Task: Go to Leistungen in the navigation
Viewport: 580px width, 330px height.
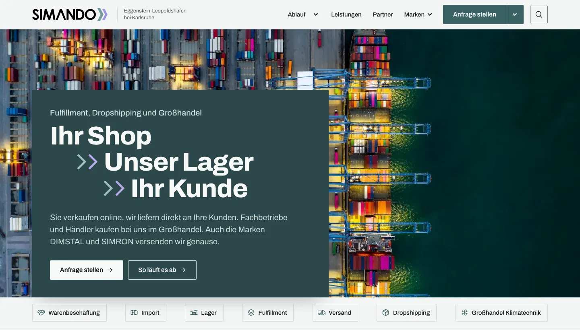Action: [346, 14]
